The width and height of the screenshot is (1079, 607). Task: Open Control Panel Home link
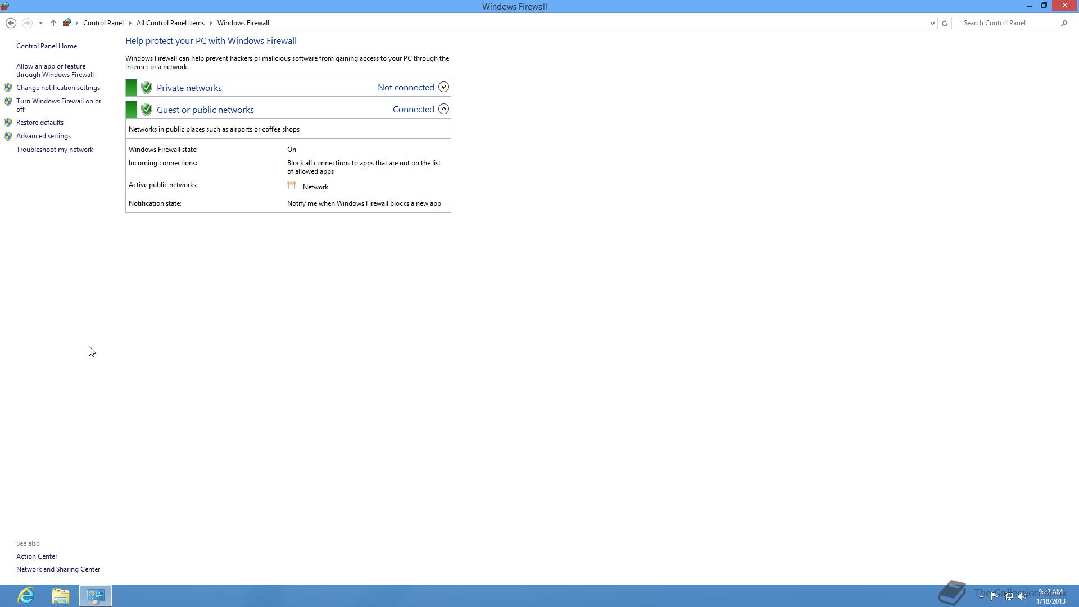pyautogui.click(x=47, y=46)
